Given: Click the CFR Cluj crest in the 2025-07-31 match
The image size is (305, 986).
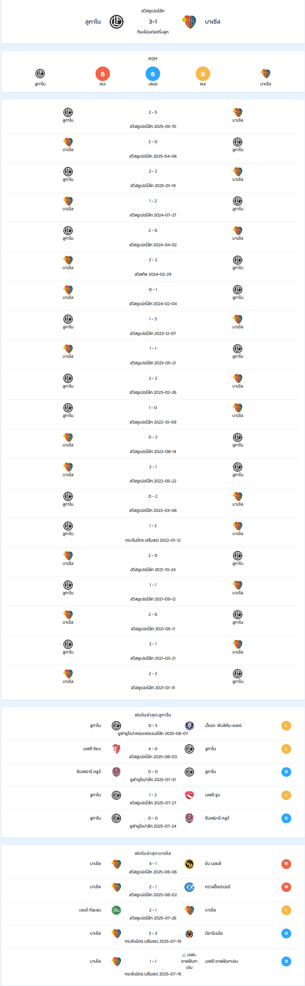Looking at the screenshot, I should 116,772.
